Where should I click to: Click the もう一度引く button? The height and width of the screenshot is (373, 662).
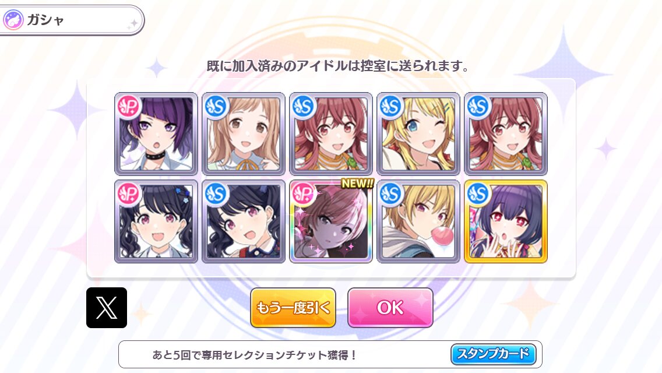[293, 308]
